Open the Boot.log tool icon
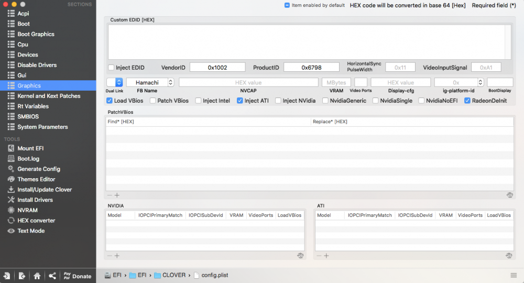The width and height of the screenshot is (524, 283). pos(11,159)
